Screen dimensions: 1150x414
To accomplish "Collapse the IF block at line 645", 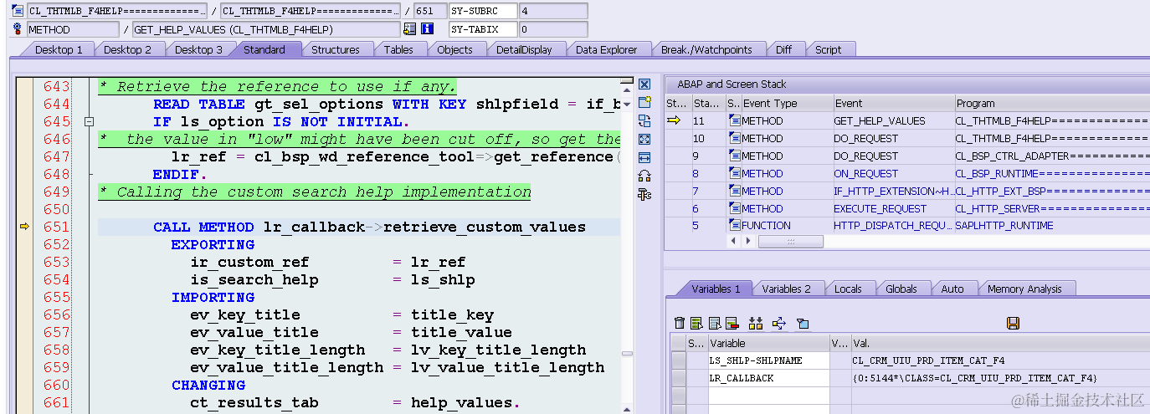I will pos(89,122).
